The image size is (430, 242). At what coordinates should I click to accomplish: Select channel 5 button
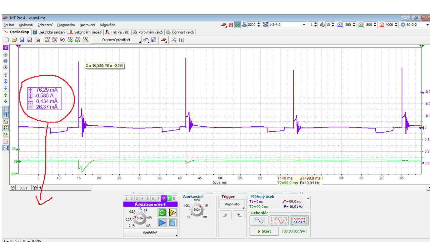[x=148, y=199]
